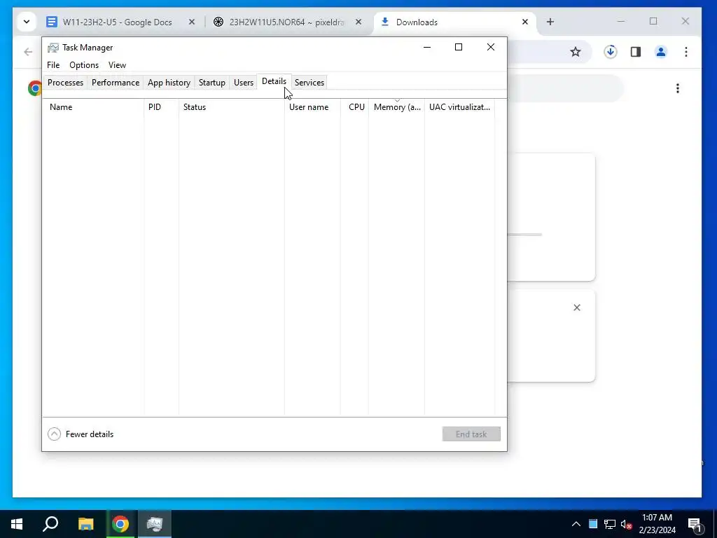
Task: Show hidden system tray icons
Action: [576, 524]
